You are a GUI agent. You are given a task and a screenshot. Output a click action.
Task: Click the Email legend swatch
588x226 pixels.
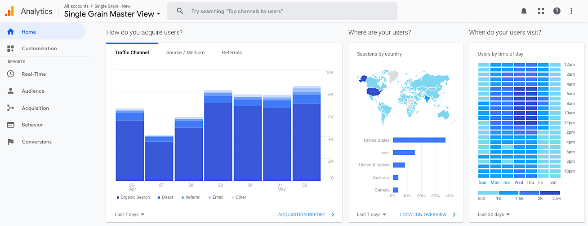209,197
